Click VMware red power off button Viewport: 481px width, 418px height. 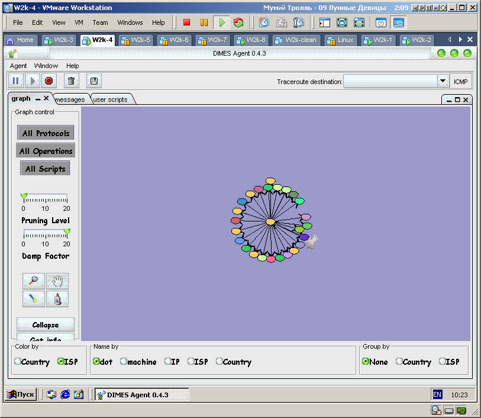186,22
